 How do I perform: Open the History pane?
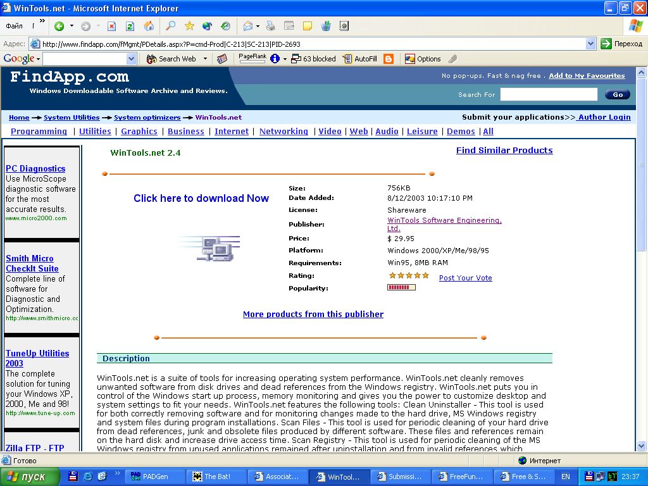pos(225,26)
